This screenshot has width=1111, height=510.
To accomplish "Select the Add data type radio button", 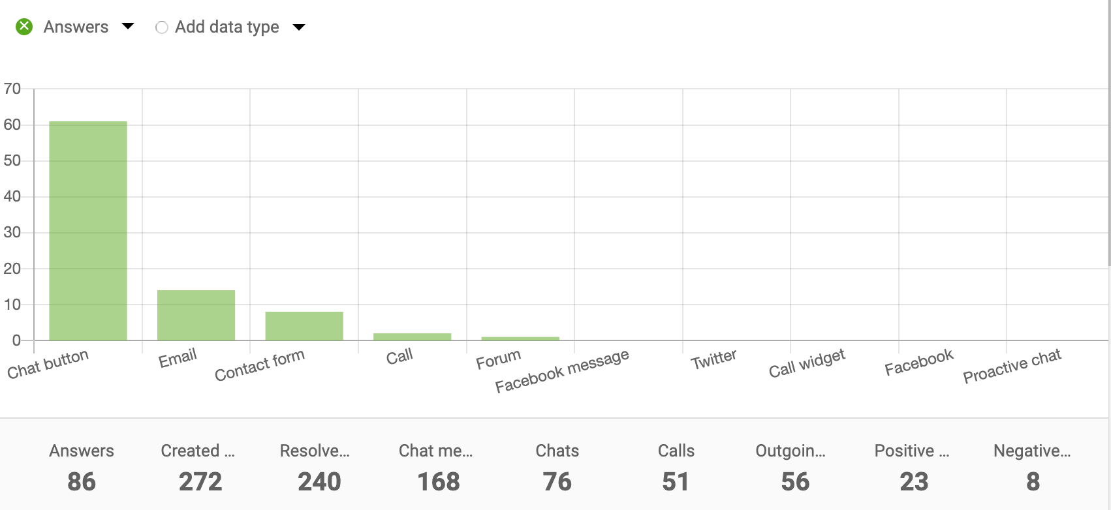I will tap(162, 27).
